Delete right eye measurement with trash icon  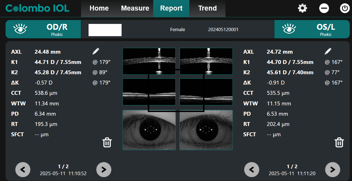(107, 142)
